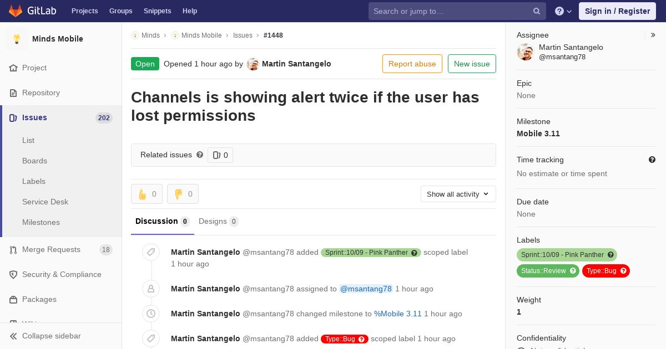Image resolution: width=666 pixels, height=349 pixels.
Task: Click the Minds breadcrumb link
Action: [150, 35]
